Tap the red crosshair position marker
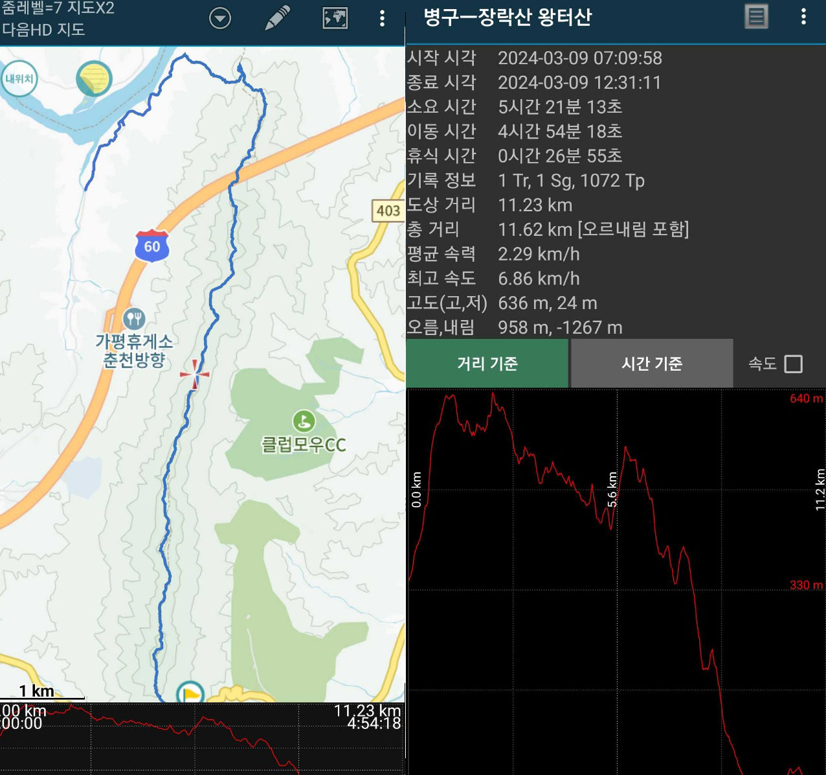 point(195,375)
